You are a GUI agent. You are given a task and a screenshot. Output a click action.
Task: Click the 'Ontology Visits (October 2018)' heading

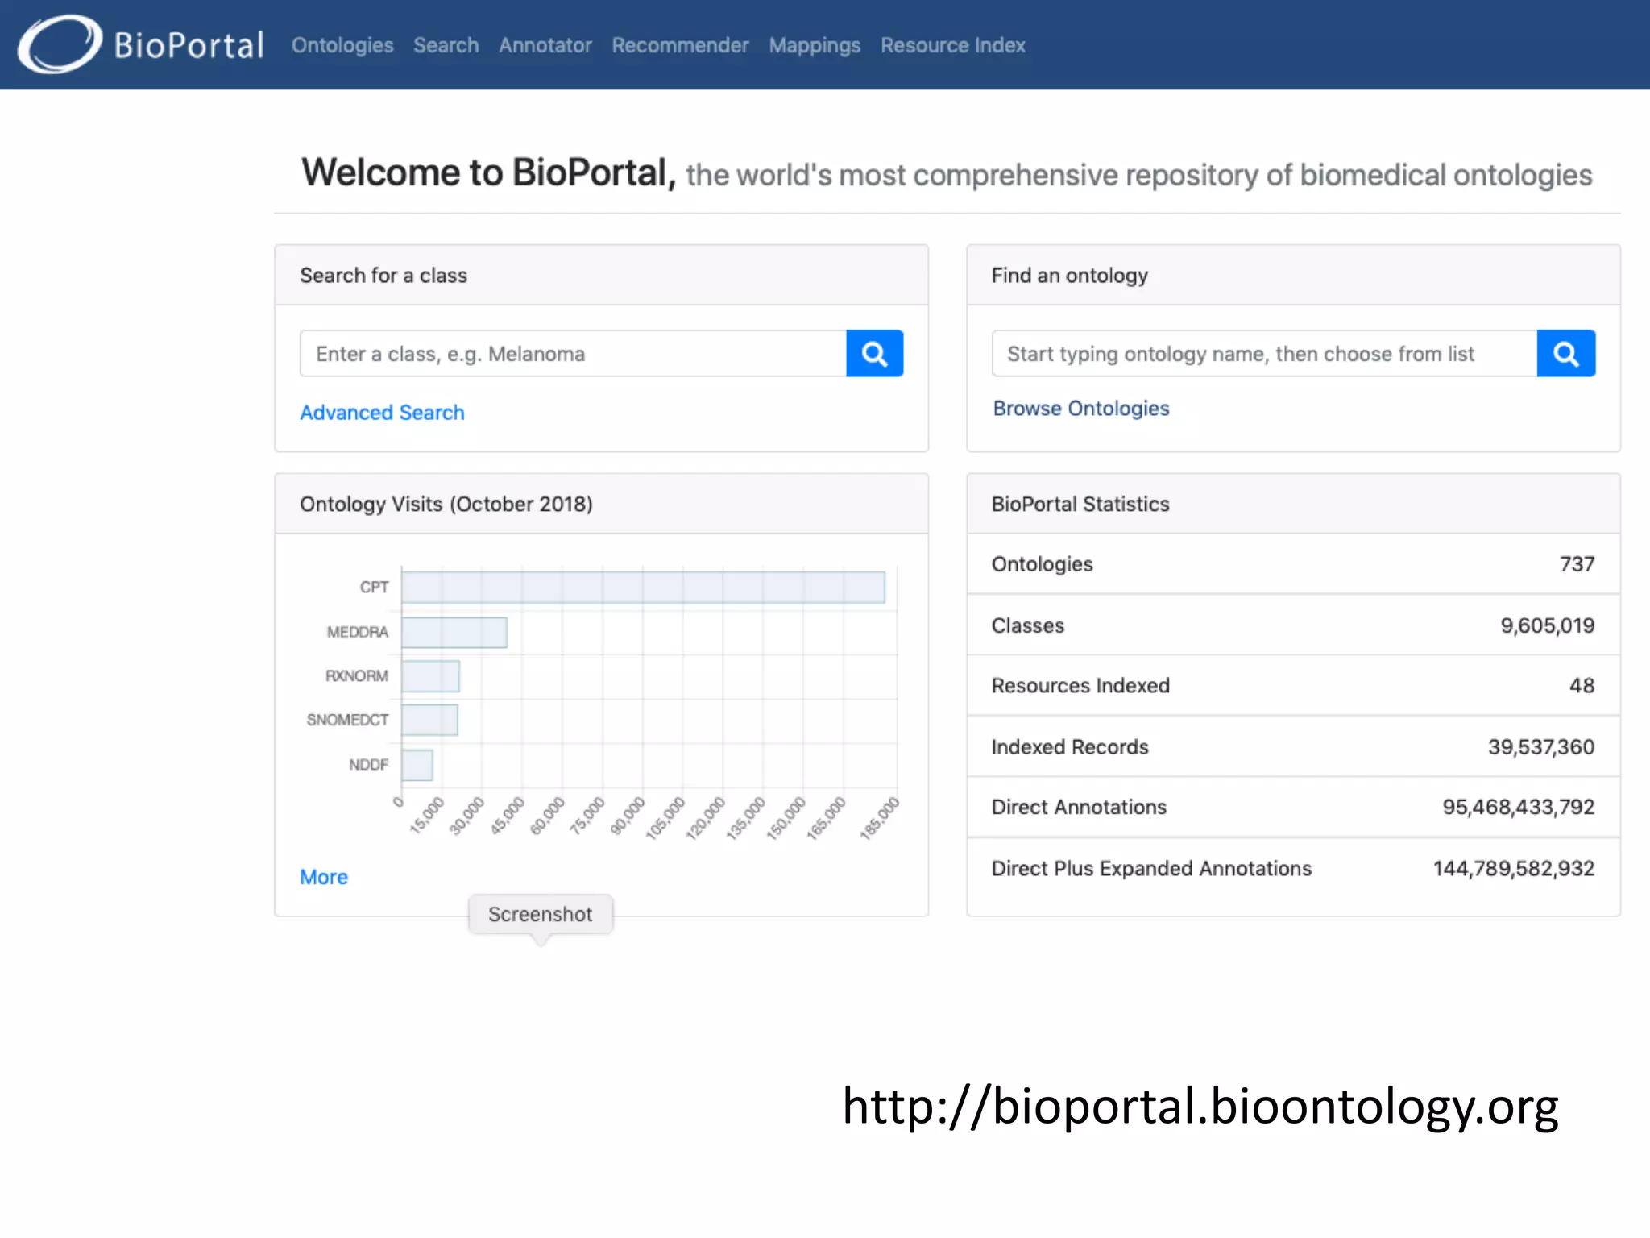tap(446, 505)
